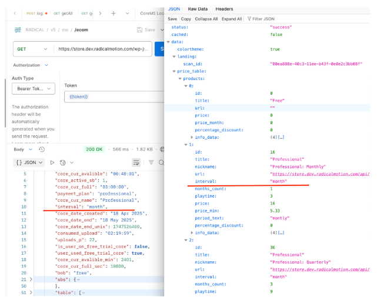Expand the collapsed "sbs" line 21
The width and height of the screenshot is (387, 300).
coord(31,279)
